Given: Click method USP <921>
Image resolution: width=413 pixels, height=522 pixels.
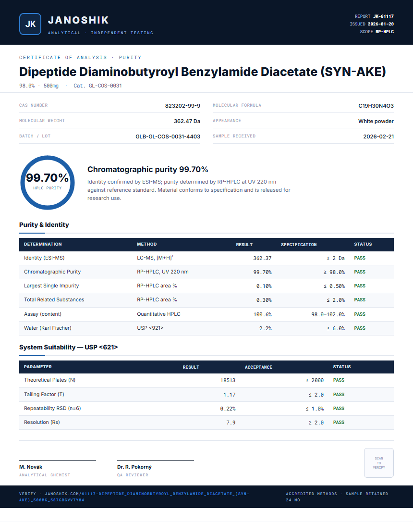Looking at the screenshot, I should click(150, 328).
